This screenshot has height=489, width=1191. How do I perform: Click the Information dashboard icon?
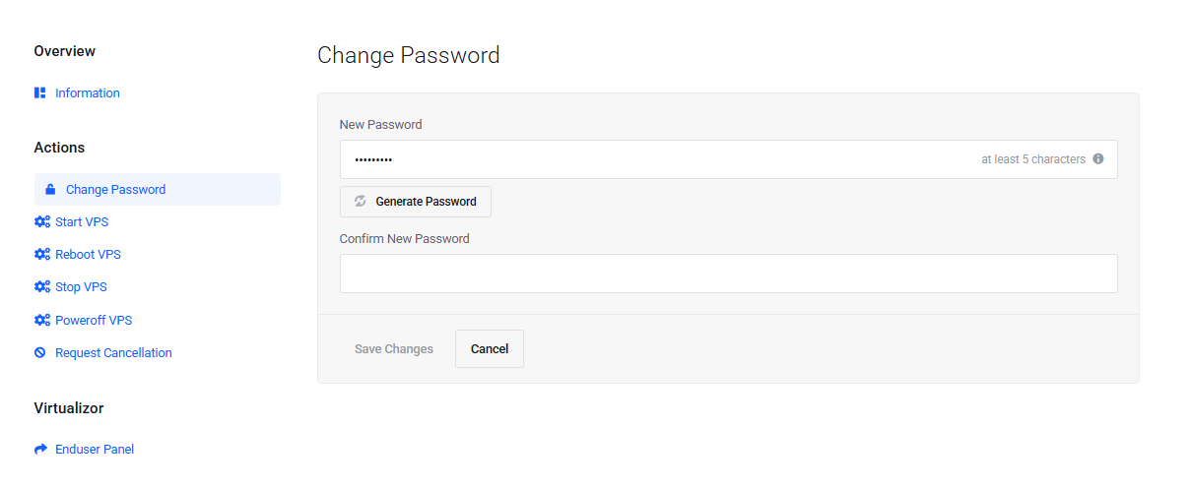coord(40,92)
